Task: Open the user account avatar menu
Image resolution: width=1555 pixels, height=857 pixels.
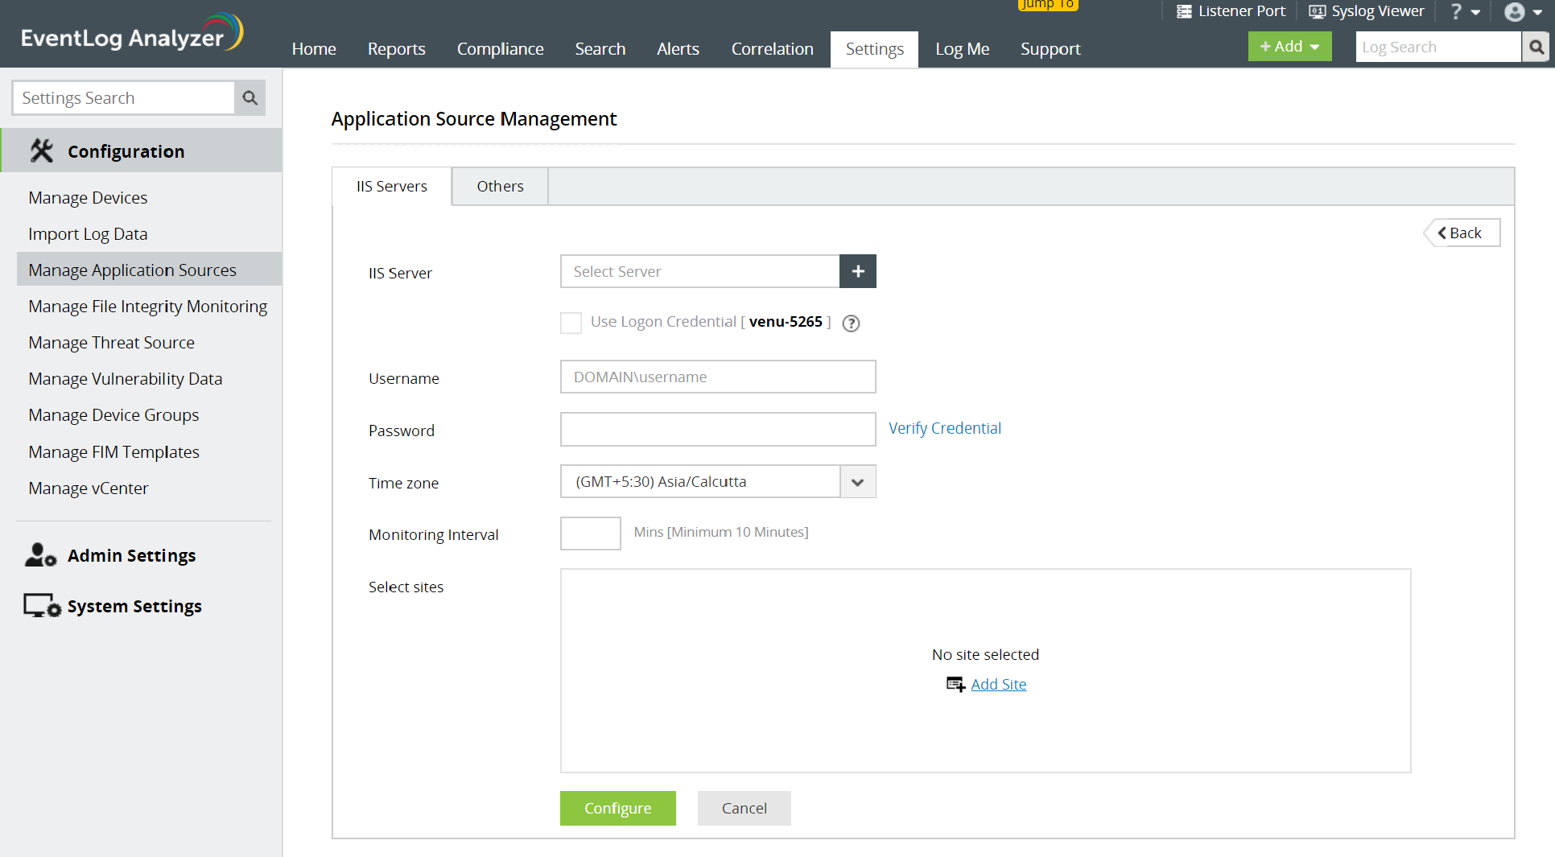Action: tap(1522, 12)
